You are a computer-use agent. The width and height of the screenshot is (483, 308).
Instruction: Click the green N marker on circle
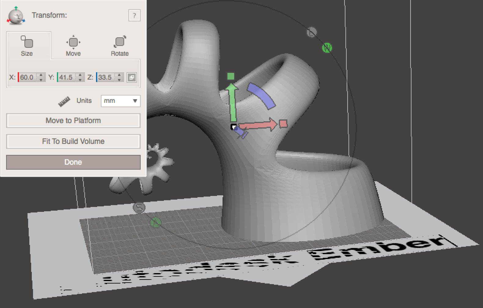tap(327, 48)
